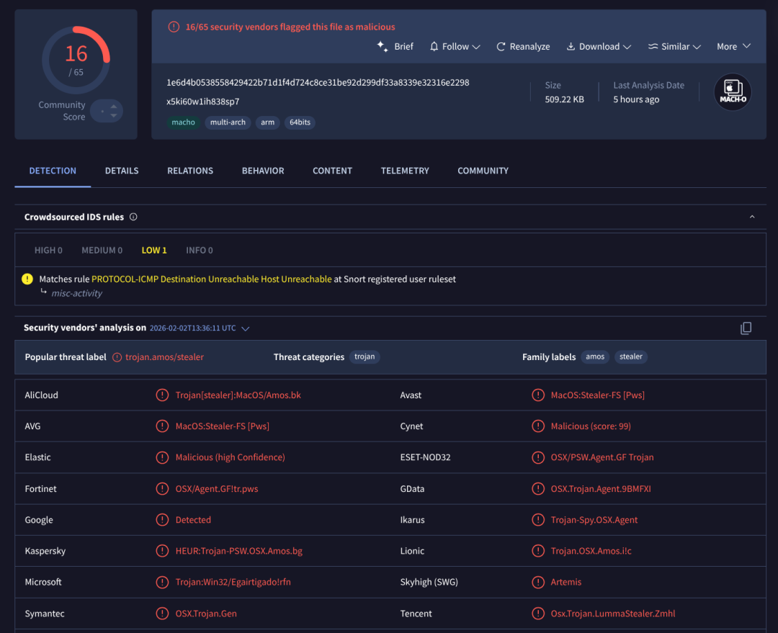Switch to the DETAILS tab

click(x=122, y=171)
